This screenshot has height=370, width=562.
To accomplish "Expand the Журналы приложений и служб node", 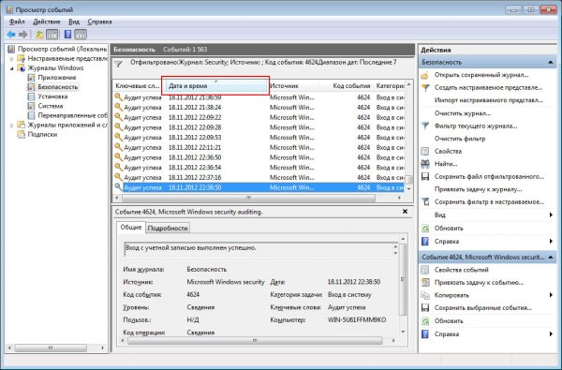I will point(12,126).
